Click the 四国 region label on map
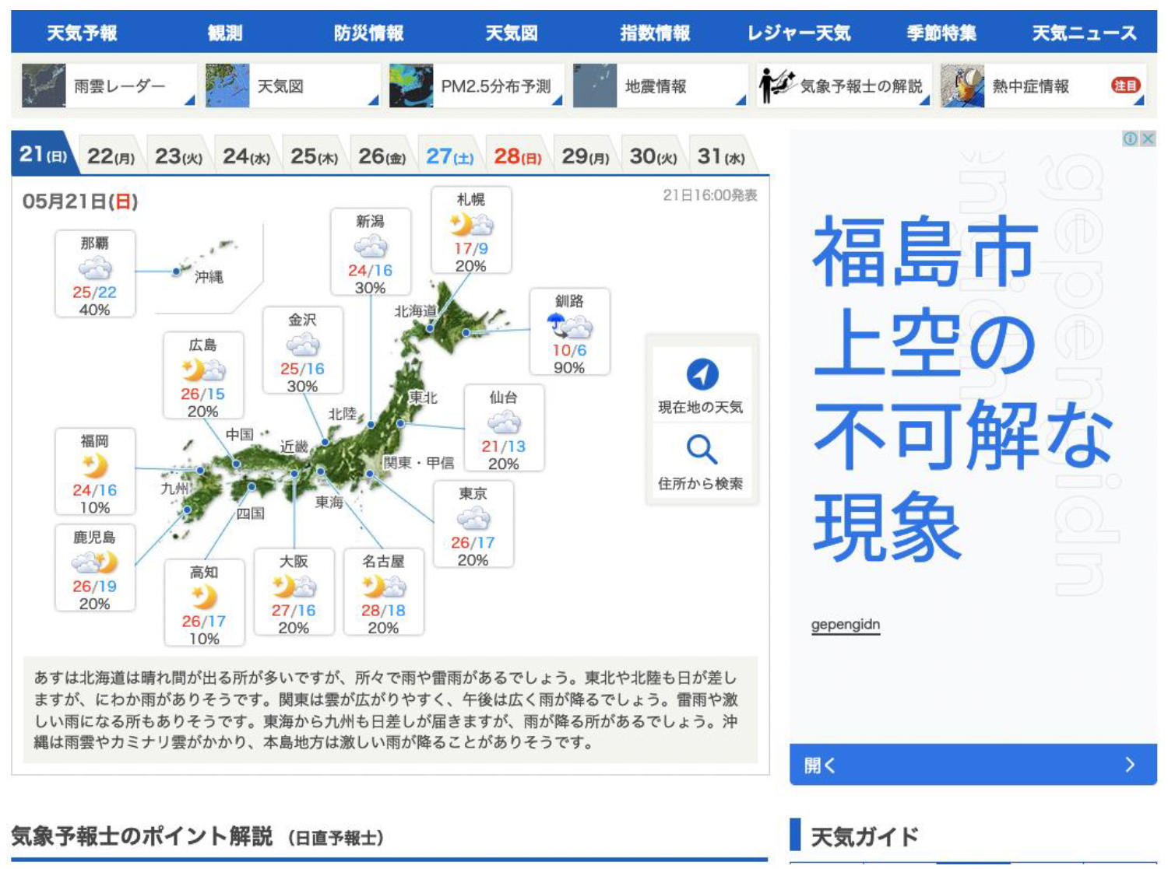 click(251, 513)
